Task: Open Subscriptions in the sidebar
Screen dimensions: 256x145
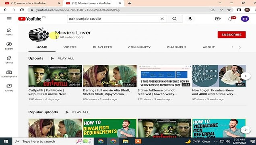Action: [9, 74]
